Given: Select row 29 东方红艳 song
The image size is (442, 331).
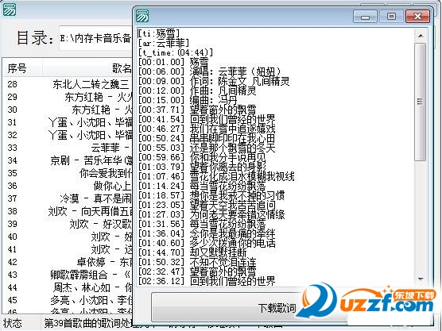Looking at the screenshot, I should [68, 97].
